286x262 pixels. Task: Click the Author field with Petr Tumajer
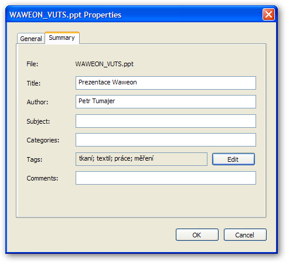pos(166,101)
